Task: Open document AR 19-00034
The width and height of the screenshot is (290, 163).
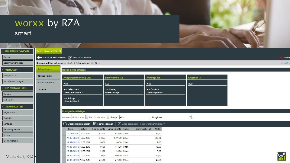Action: (x=72, y=138)
